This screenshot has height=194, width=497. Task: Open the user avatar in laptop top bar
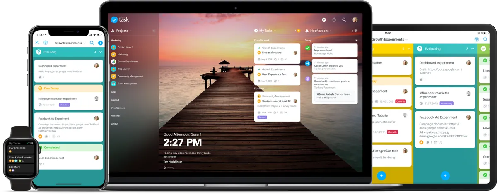(355, 19)
